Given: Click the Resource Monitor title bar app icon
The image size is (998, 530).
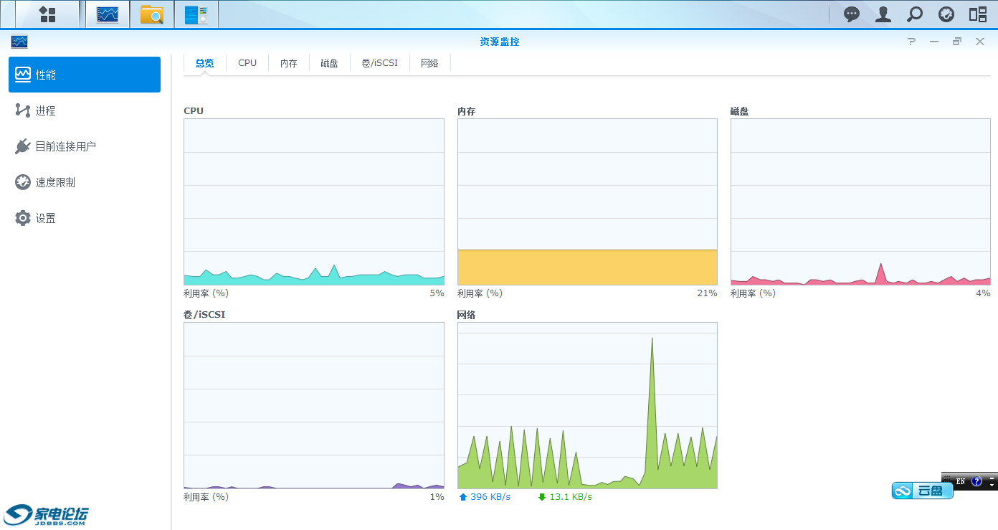Looking at the screenshot, I should 19,42.
